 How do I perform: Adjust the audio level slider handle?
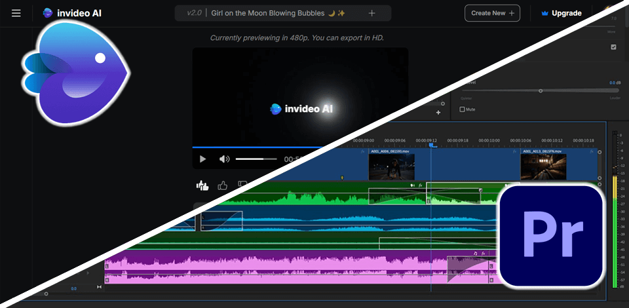pos(540,91)
